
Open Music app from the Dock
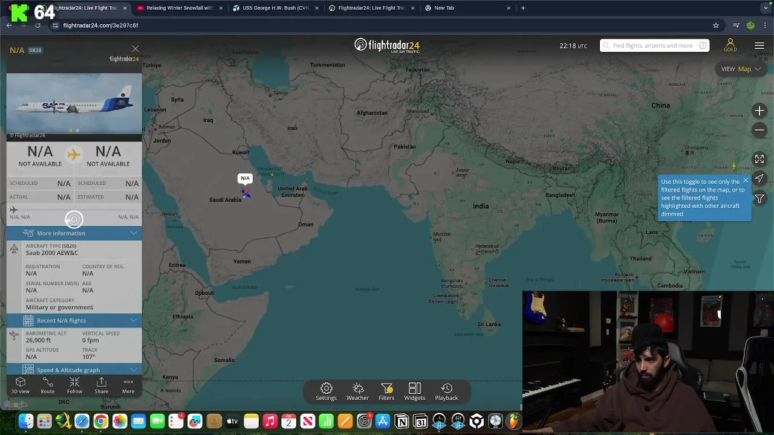pos(270,422)
